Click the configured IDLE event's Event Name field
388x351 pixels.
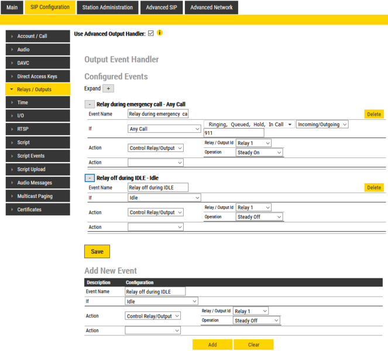(158, 187)
